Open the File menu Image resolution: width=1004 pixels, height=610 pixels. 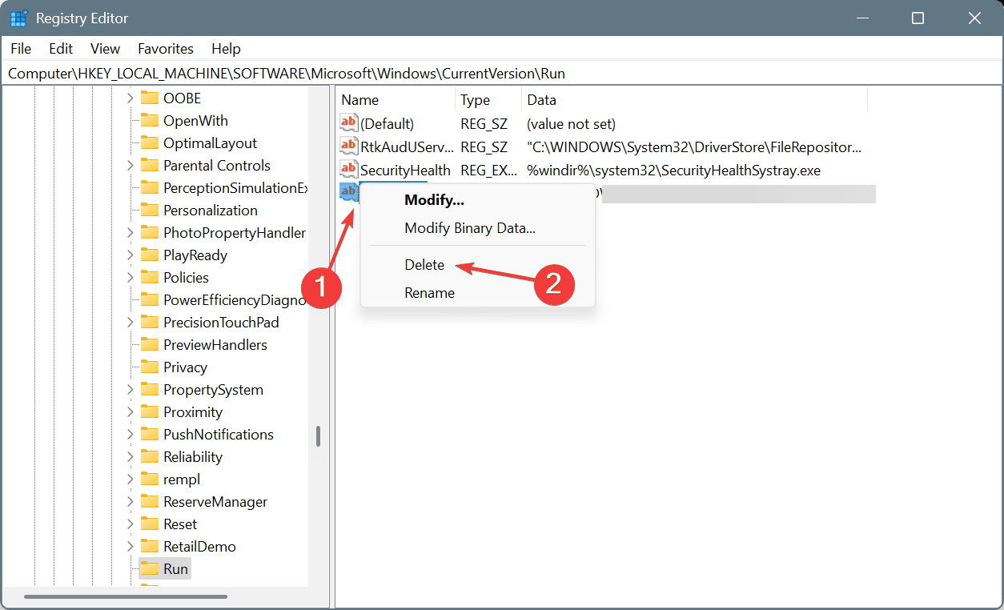coord(21,49)
